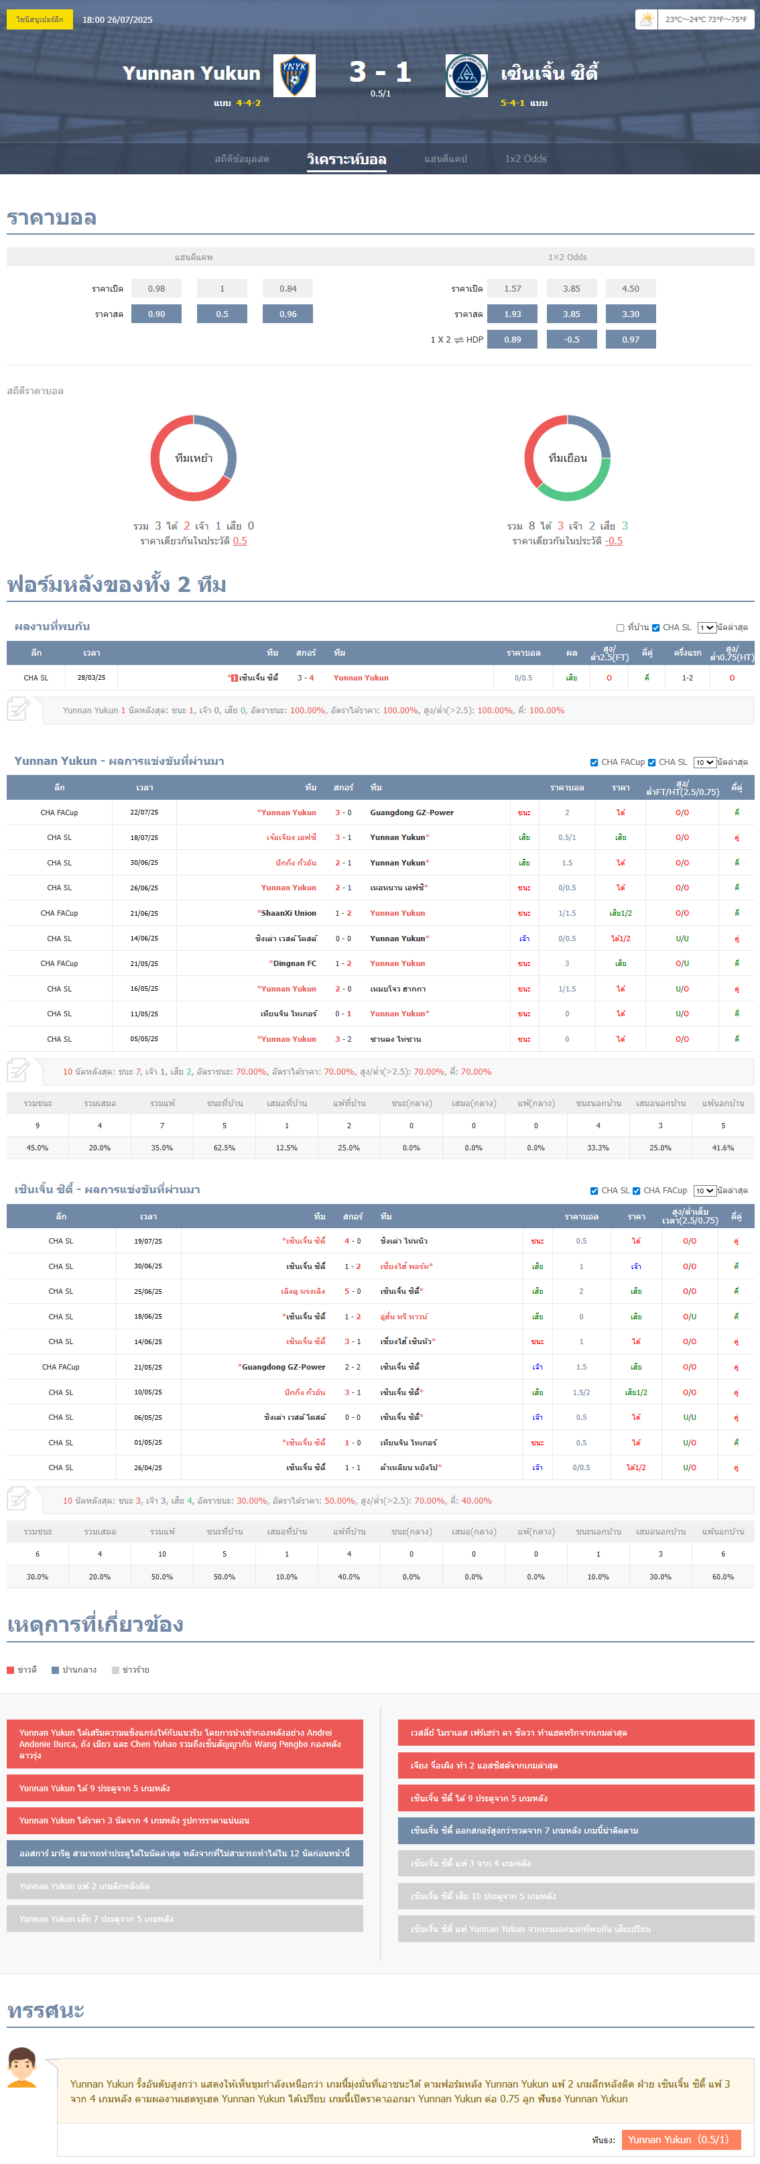The height and width of the screenshot is (2164, 760).
Task: Toggle the CHA SL checkbox in ผลงานที่พบกัน
Action: coord(656,627)
